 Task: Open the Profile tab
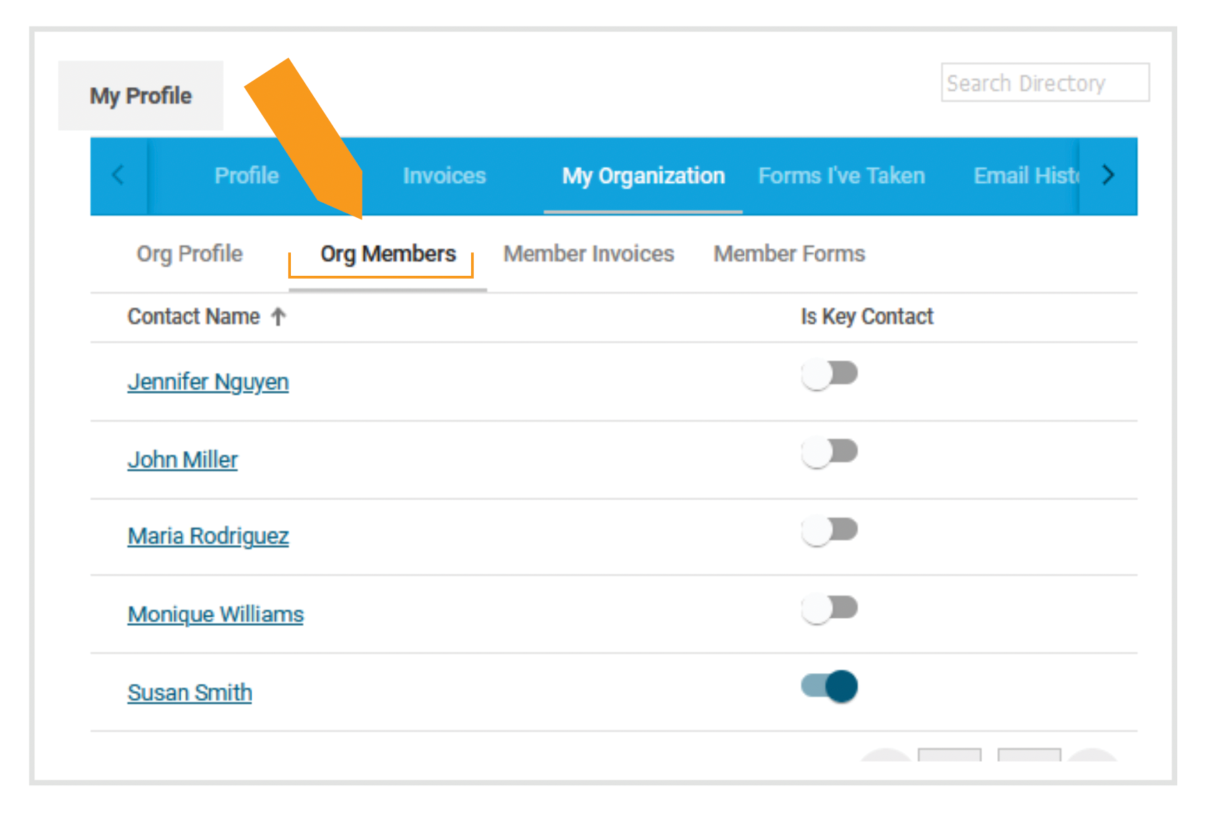(x=247, y=176)
